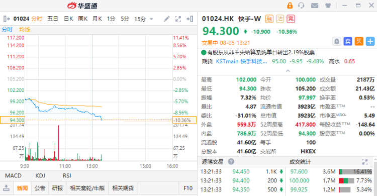Viewport: 377px width, 196px height.
Task: Switch to 逐笔交易 panel
Action: click(x=212, y=162)
